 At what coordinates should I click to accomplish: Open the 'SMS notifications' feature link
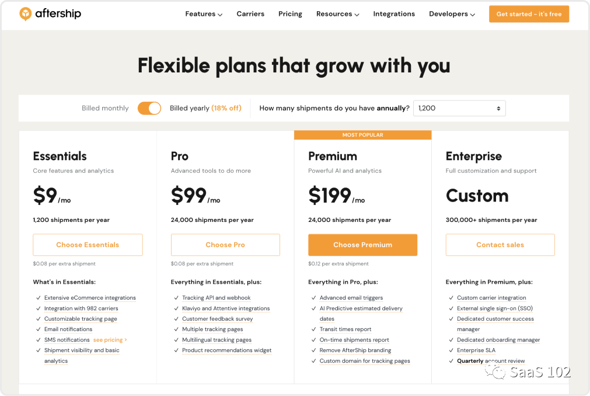point(67,340)
